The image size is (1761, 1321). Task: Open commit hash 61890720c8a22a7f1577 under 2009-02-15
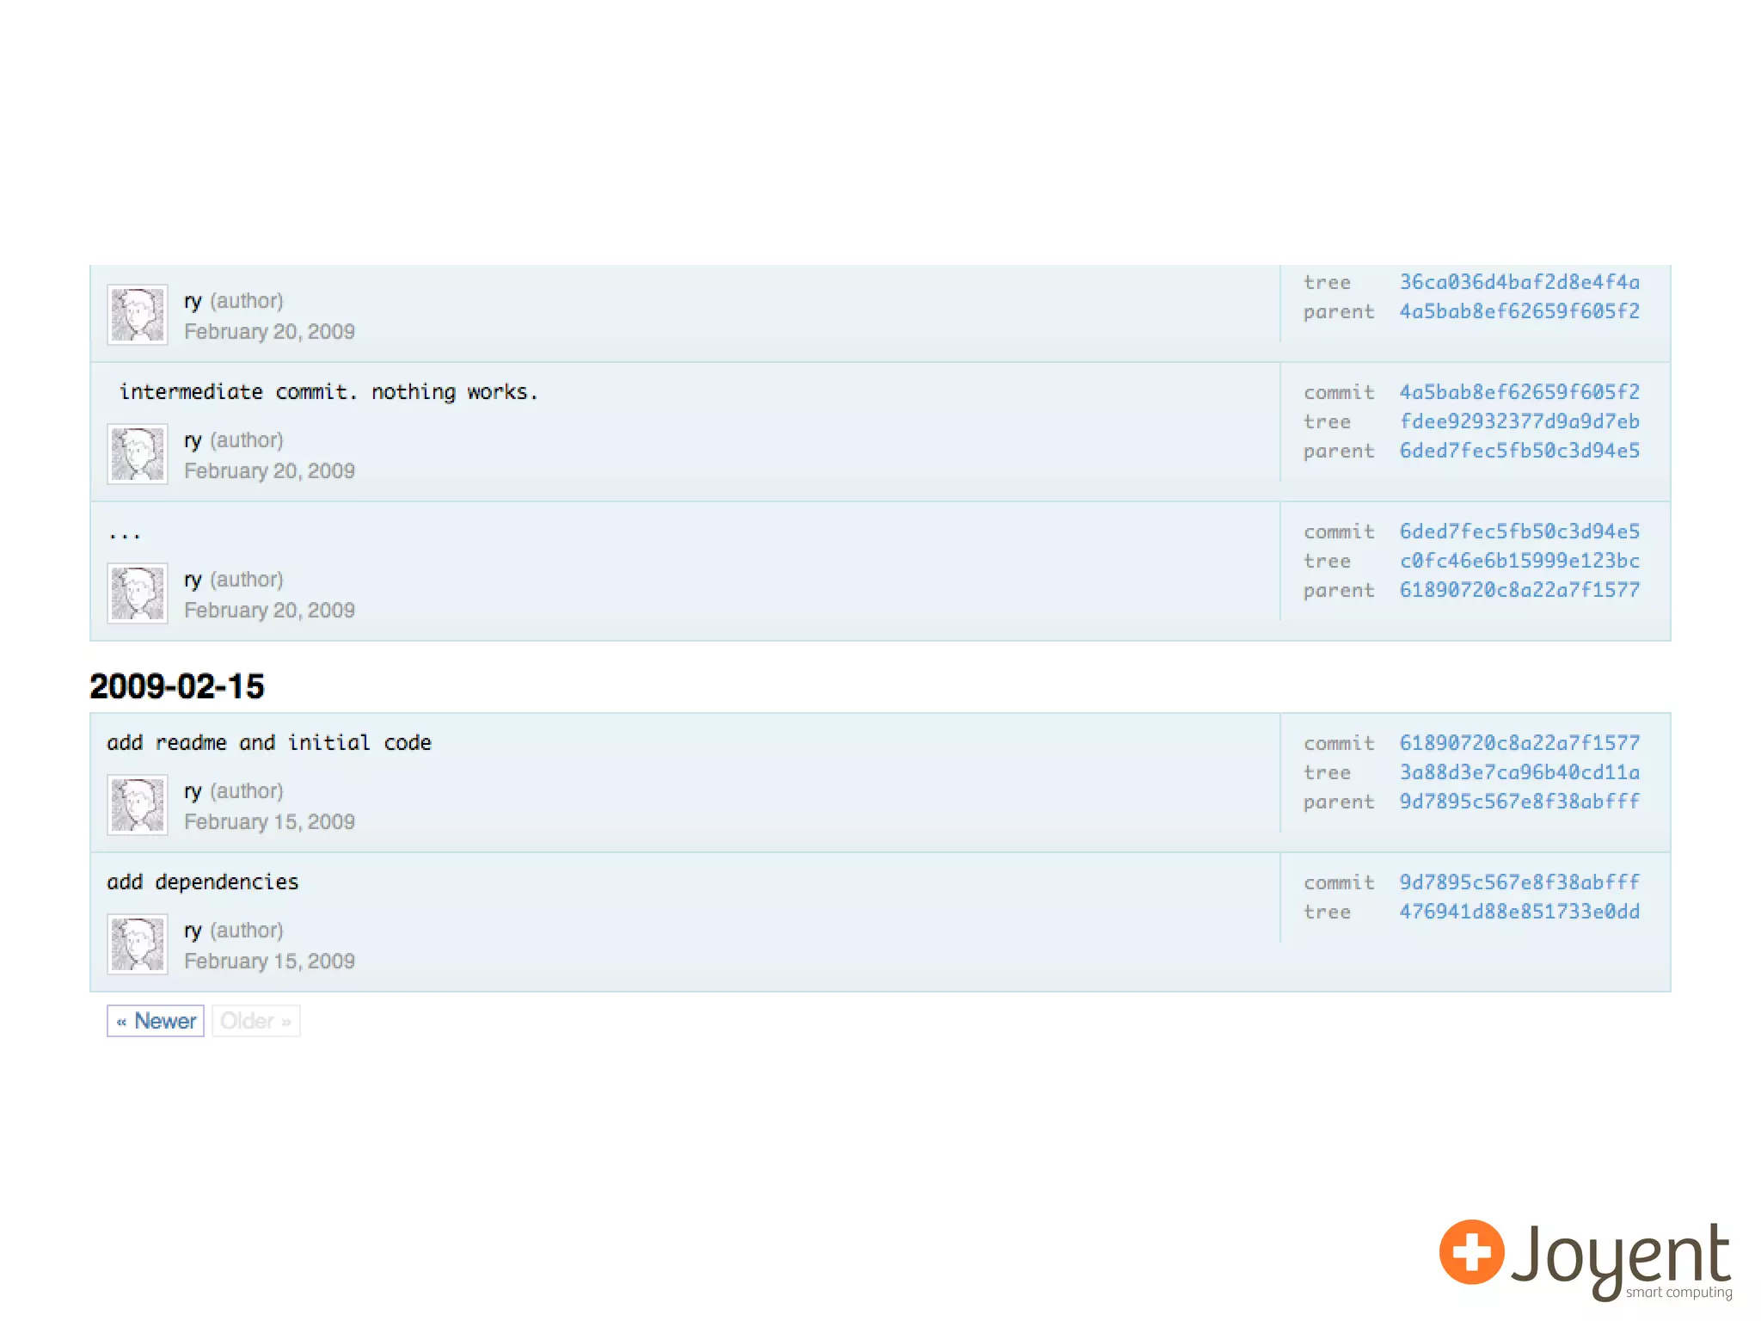[x=1519, y=743]
